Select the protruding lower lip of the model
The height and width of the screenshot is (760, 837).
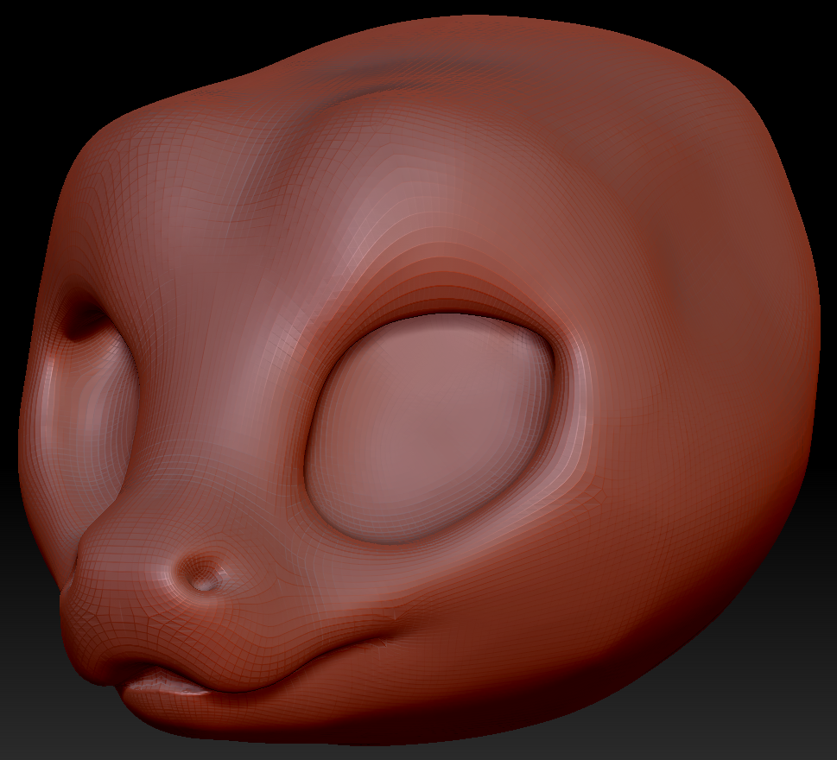pyautogui.click(x=168, y=684)
